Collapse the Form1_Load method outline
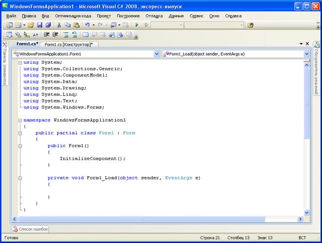This screenshot has width=322, height=243. coord(20,178)
